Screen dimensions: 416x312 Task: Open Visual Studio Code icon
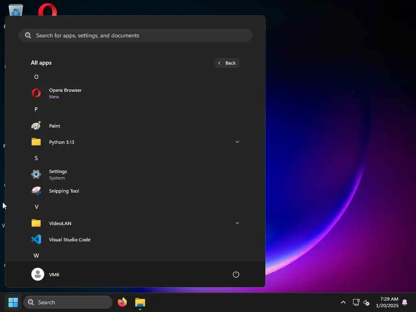tap(36, 239)
